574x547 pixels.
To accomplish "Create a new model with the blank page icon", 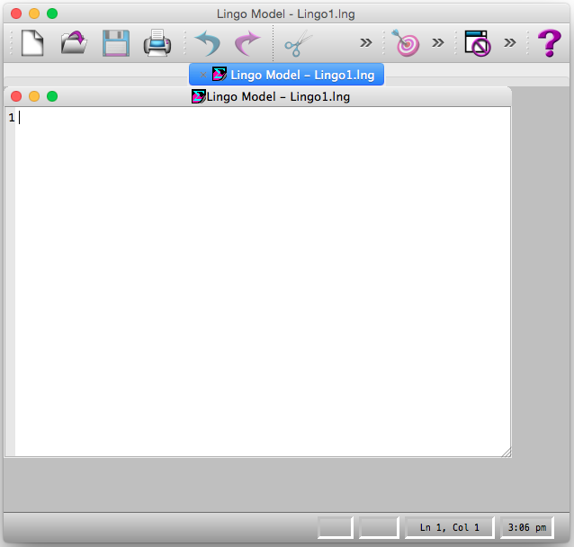I will coord(32,42).
